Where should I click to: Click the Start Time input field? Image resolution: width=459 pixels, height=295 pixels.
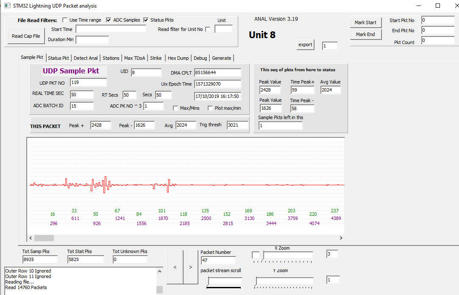[111, 29]
